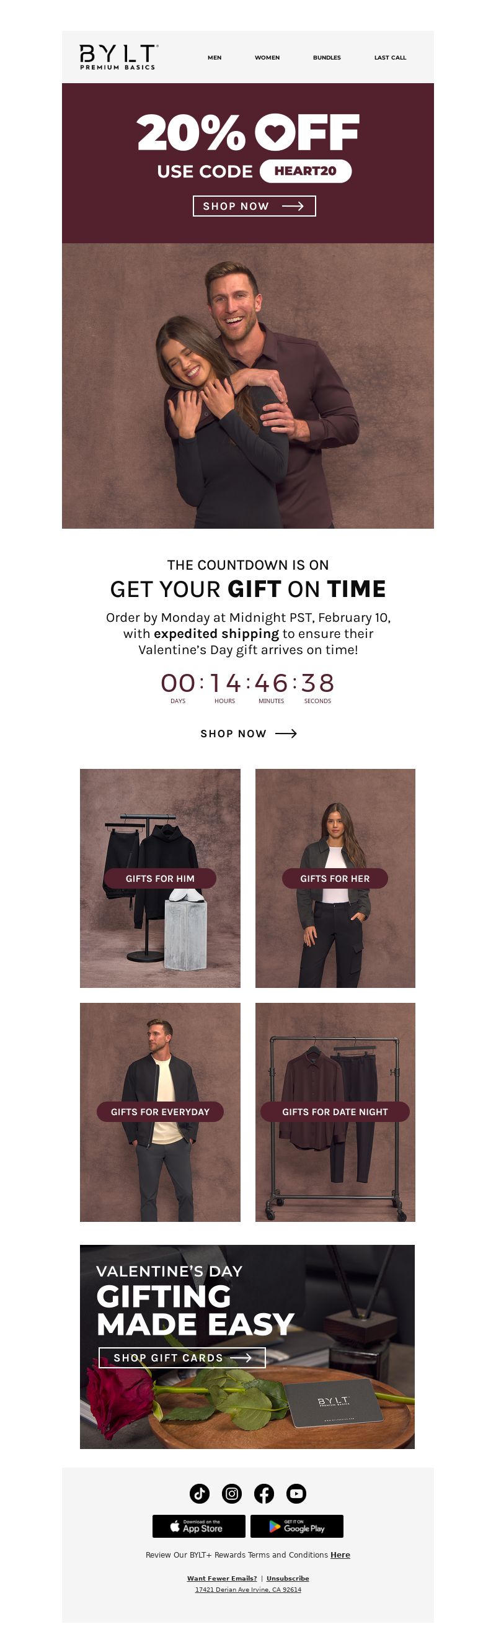496x1647 pixels.
Task: Open the MEN navigation item
Action: (215, 58)
